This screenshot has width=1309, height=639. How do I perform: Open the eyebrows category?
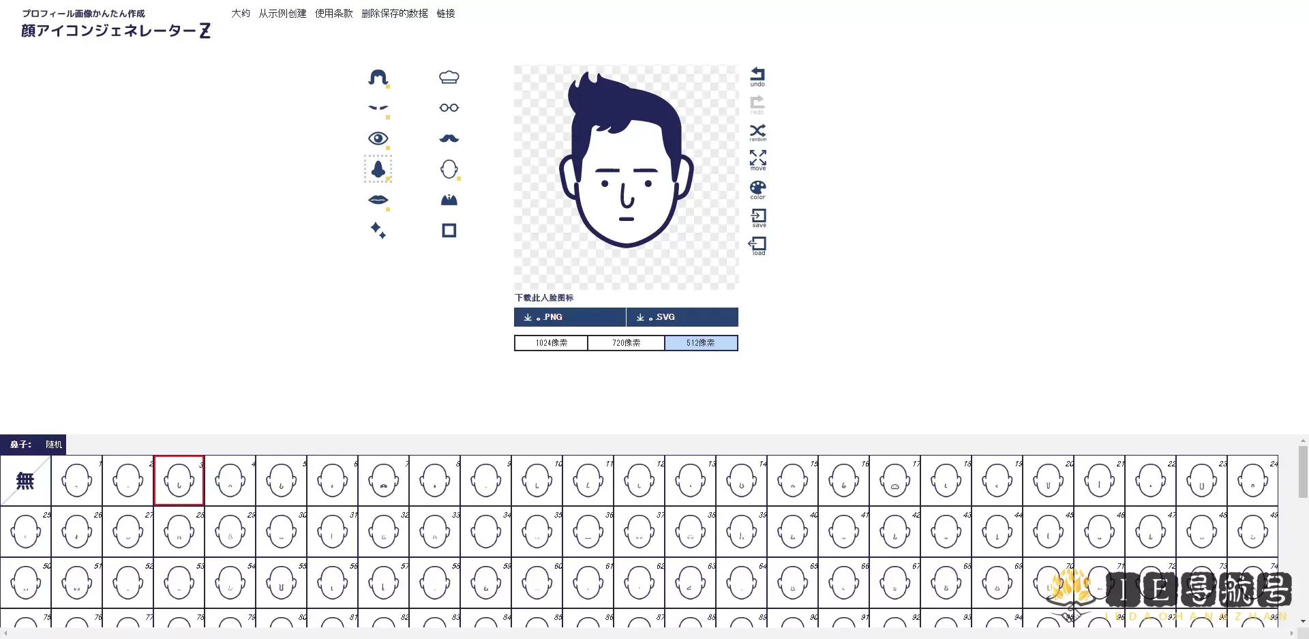pyautogui.click(x=378, y=108)
